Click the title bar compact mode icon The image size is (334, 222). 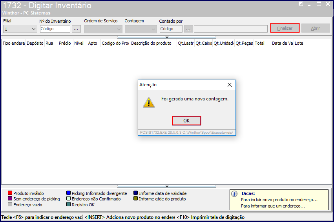click(x=301, y=4)
